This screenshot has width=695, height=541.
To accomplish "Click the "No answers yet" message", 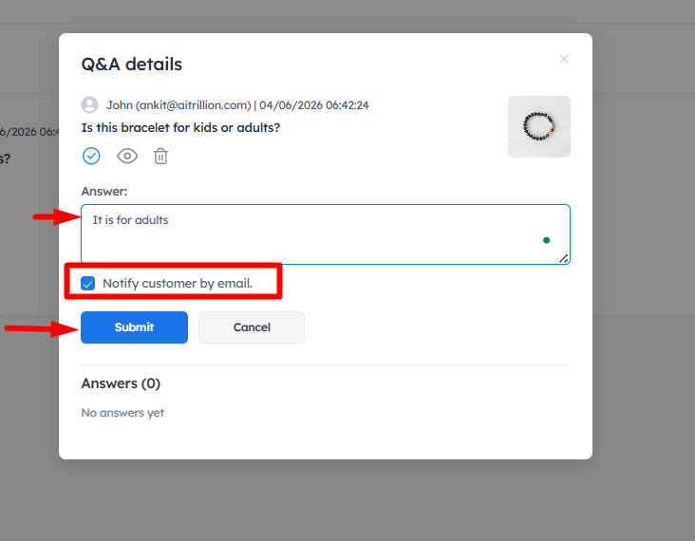I will coord(122,413).
